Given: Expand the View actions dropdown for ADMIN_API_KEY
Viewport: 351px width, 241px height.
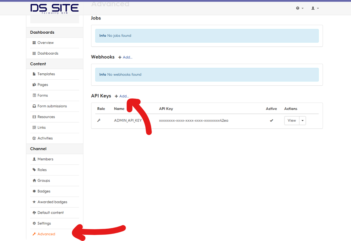Looking at the screenshot, I should 303,120.
